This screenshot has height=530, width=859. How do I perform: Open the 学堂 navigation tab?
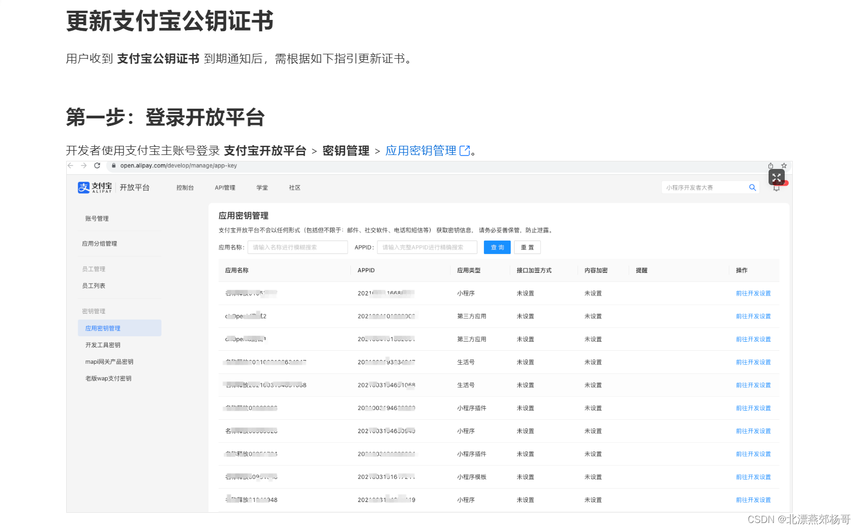pyautogui.click(x=262, y=188)
